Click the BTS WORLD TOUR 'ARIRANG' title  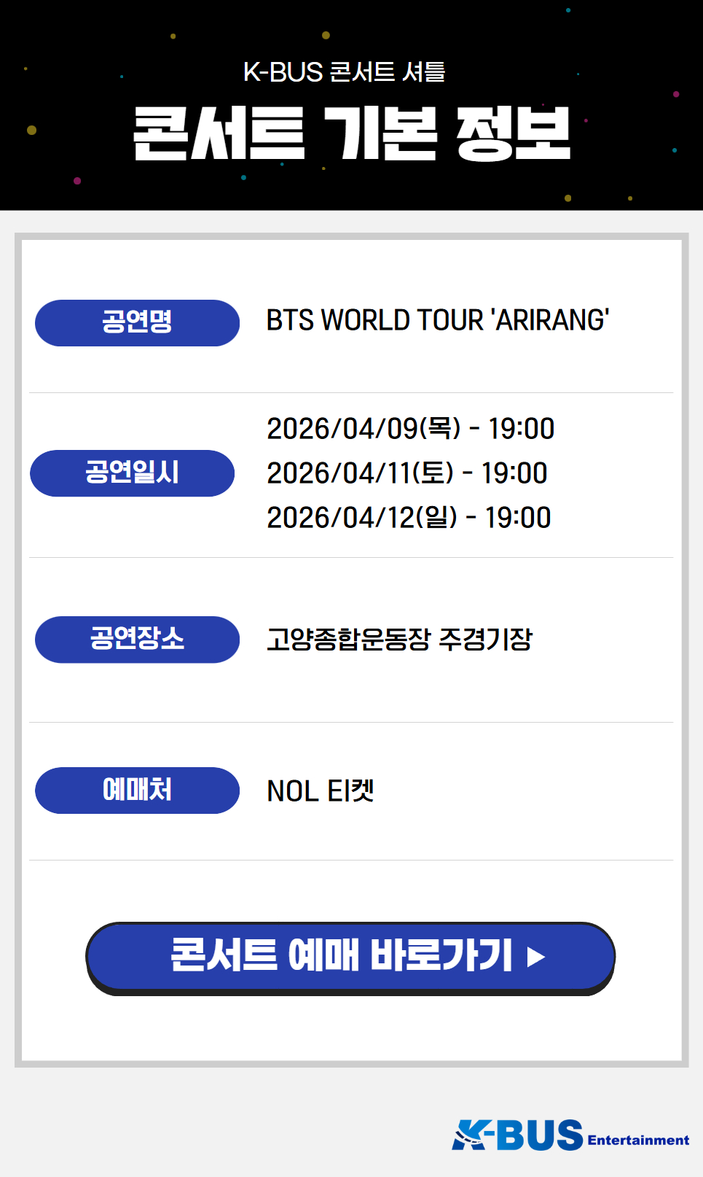437,321
